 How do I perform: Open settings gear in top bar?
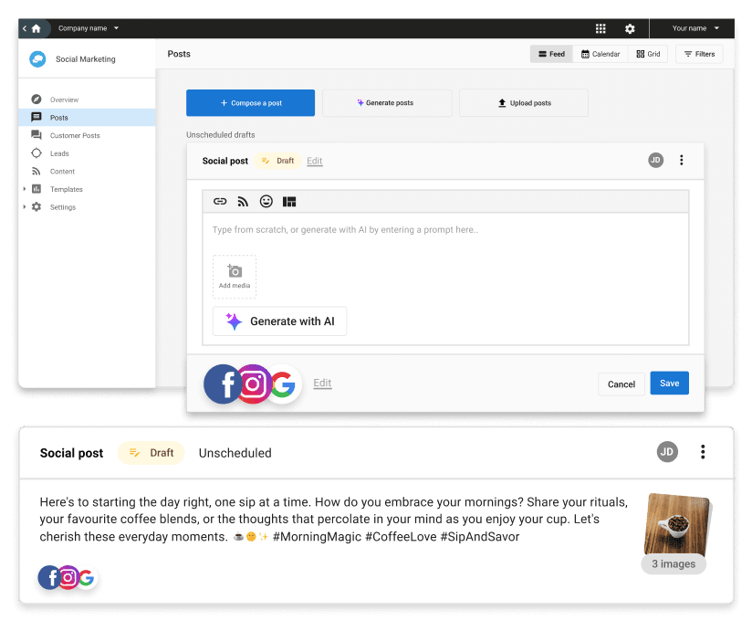click(630, 28)
